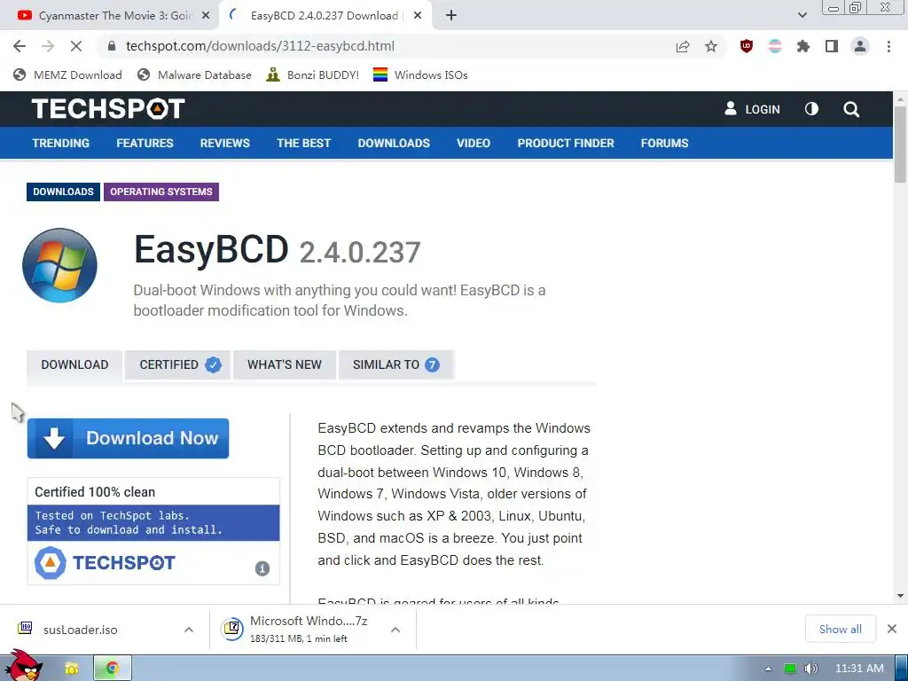Stop loading the page
908x681 pixels.
point(76,46)
